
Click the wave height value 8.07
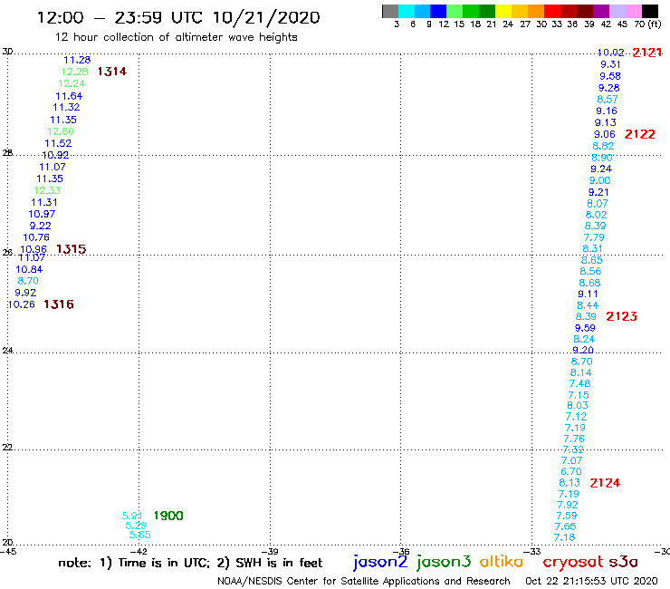[597, 204]
